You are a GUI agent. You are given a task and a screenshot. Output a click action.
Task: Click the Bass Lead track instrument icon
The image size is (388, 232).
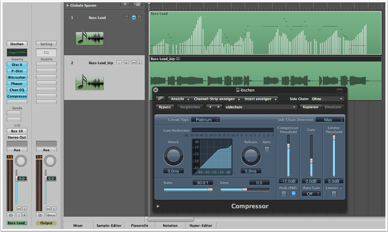[x=90, y=38]
